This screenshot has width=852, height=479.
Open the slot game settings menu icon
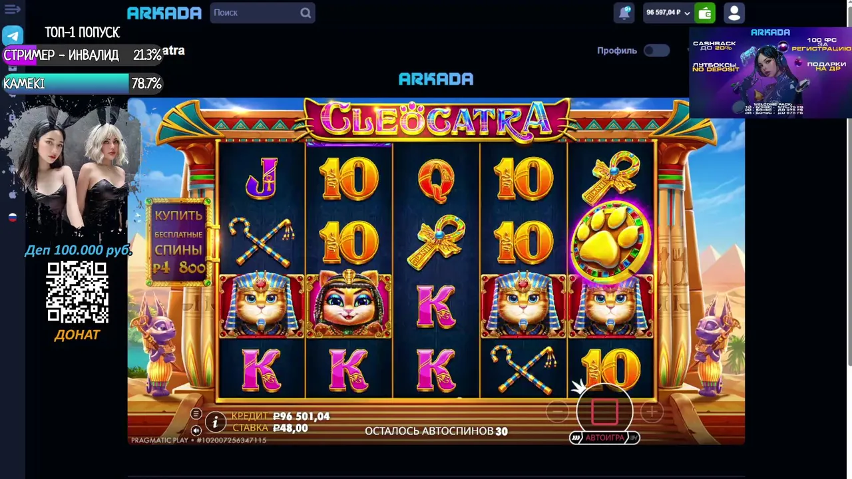point(196,414)
